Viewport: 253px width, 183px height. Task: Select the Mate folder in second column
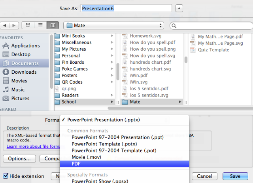(x=152, y=102)
